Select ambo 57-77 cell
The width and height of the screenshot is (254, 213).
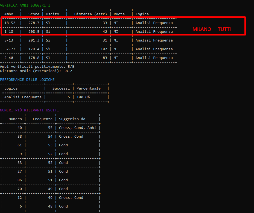(10, 49)
